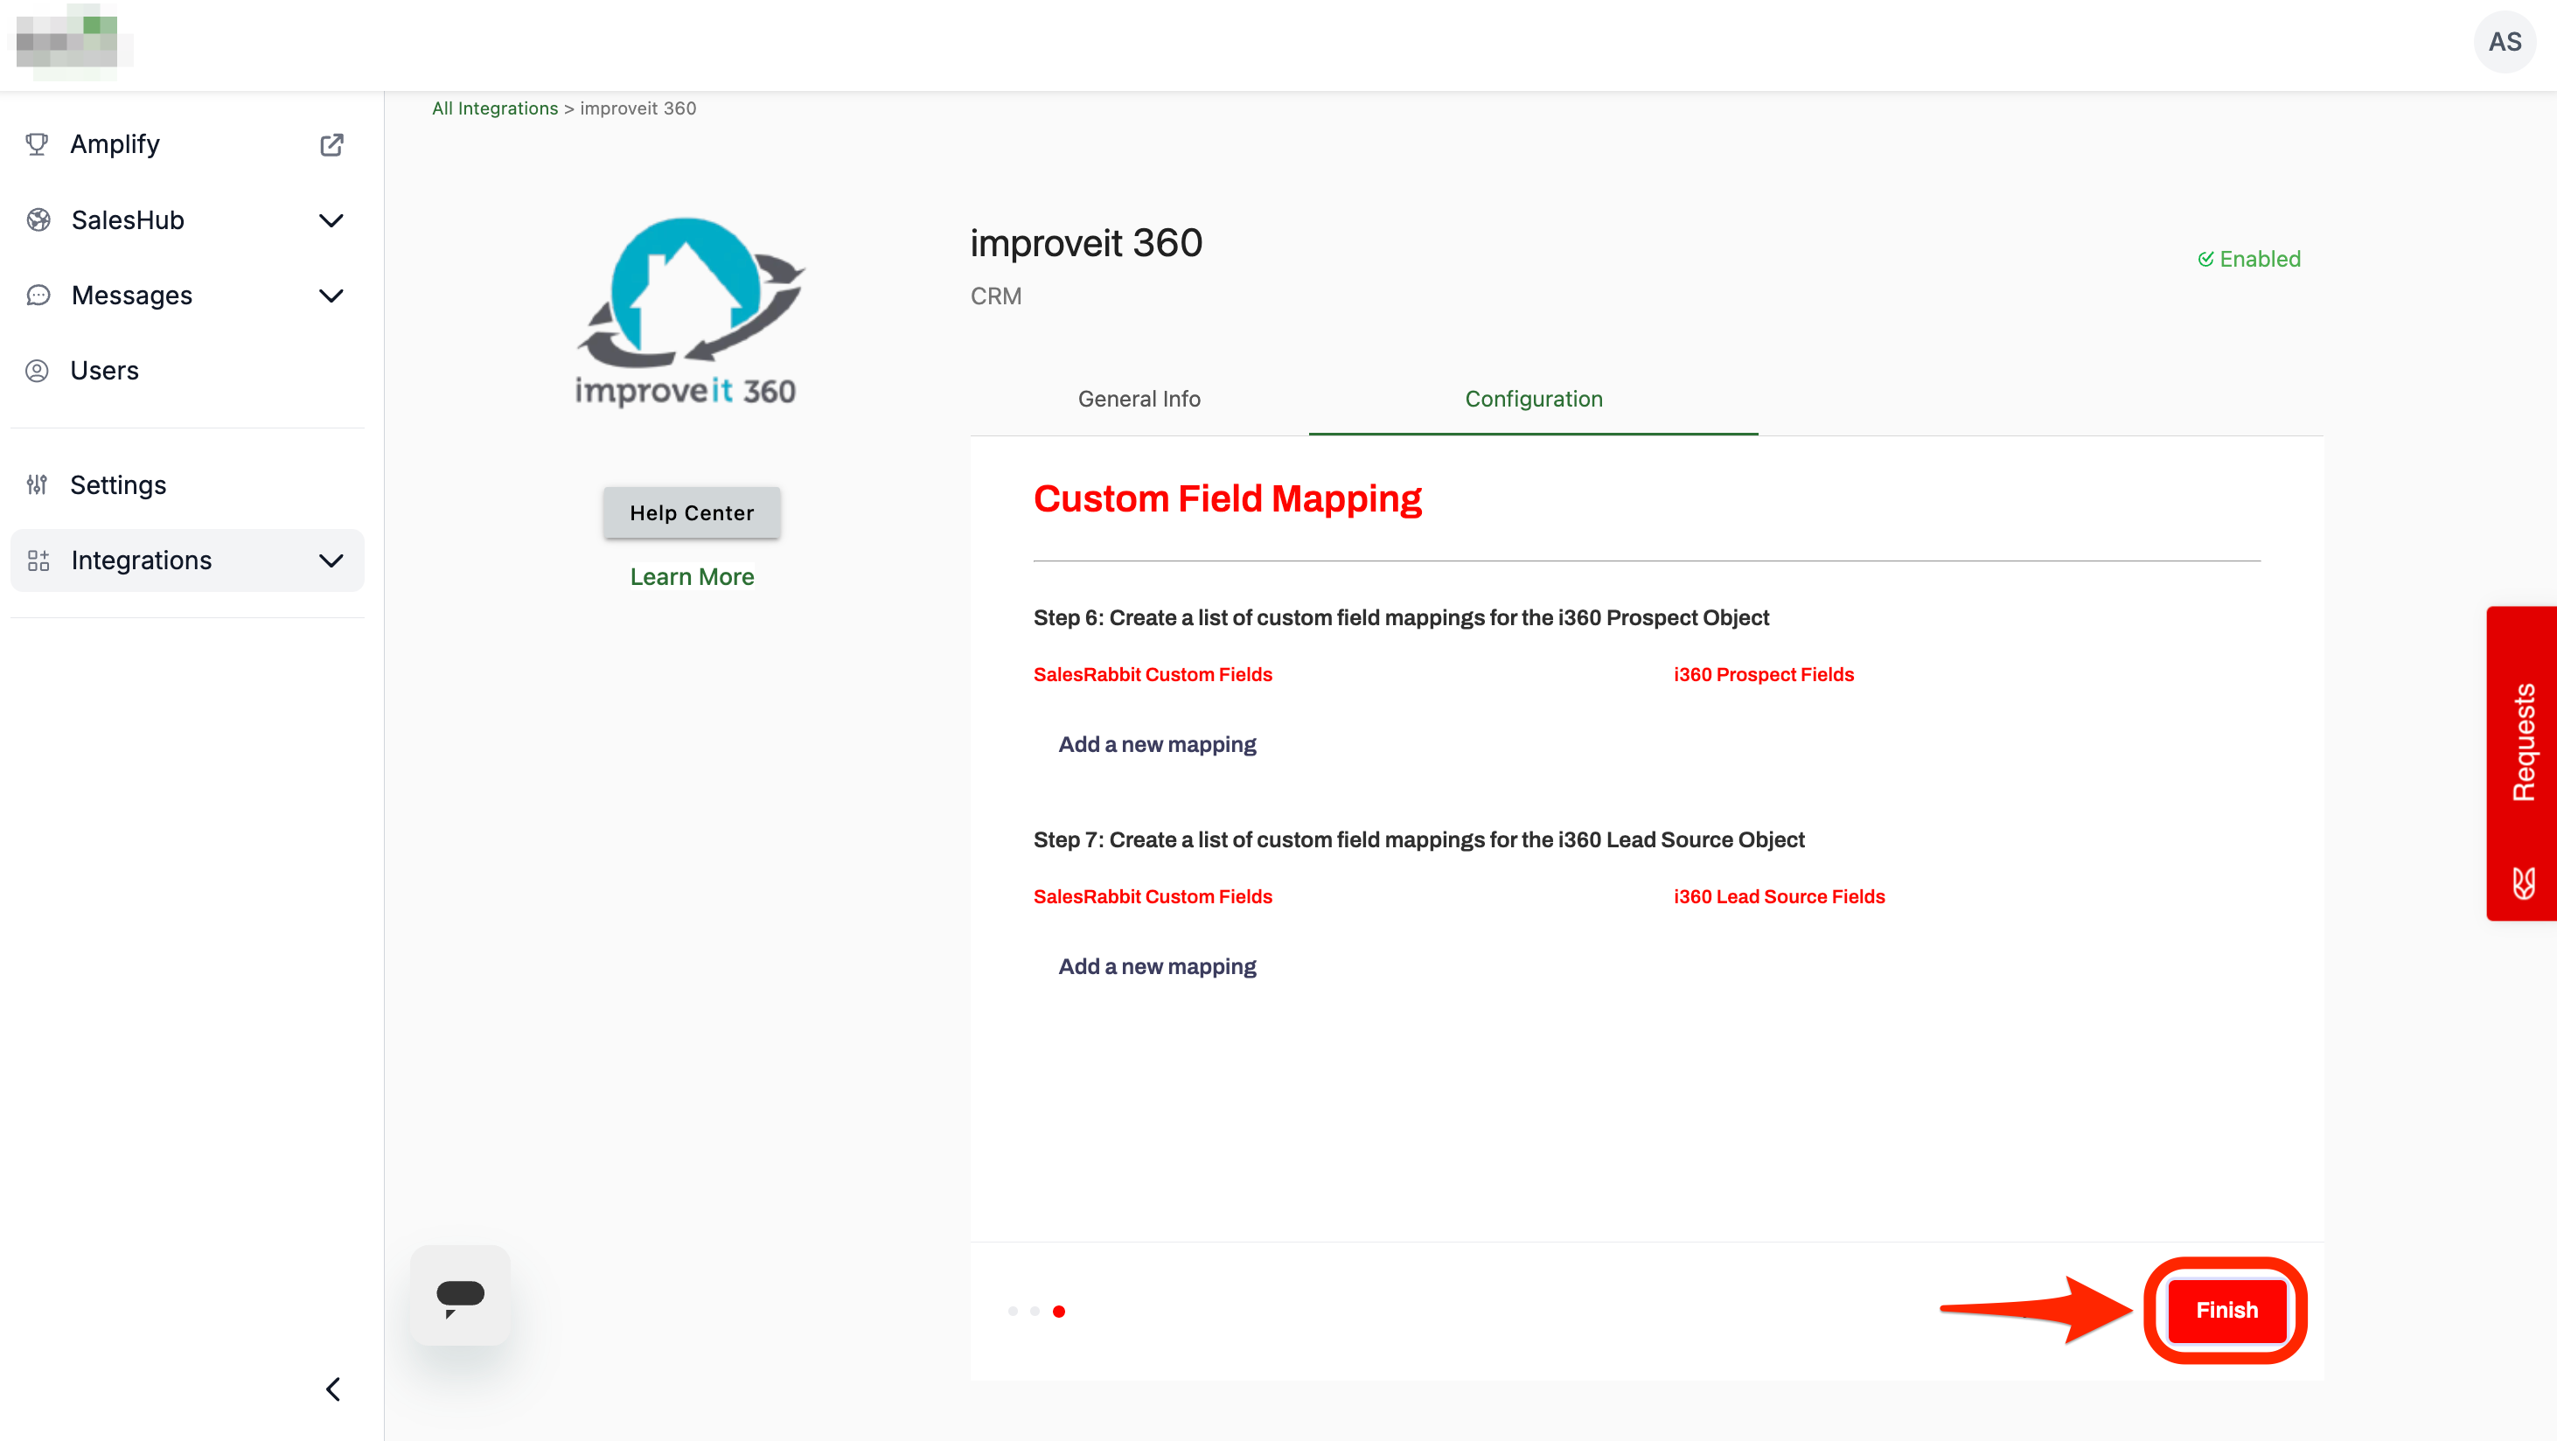The image size is (2557, 1441).
Task: Open Amplify external link icon
Action: 331,145
